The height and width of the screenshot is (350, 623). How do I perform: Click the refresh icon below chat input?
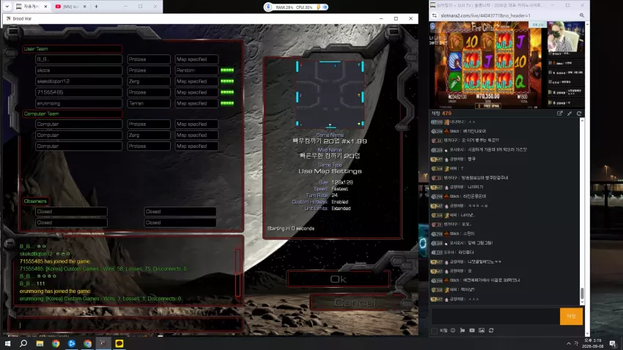491,330
